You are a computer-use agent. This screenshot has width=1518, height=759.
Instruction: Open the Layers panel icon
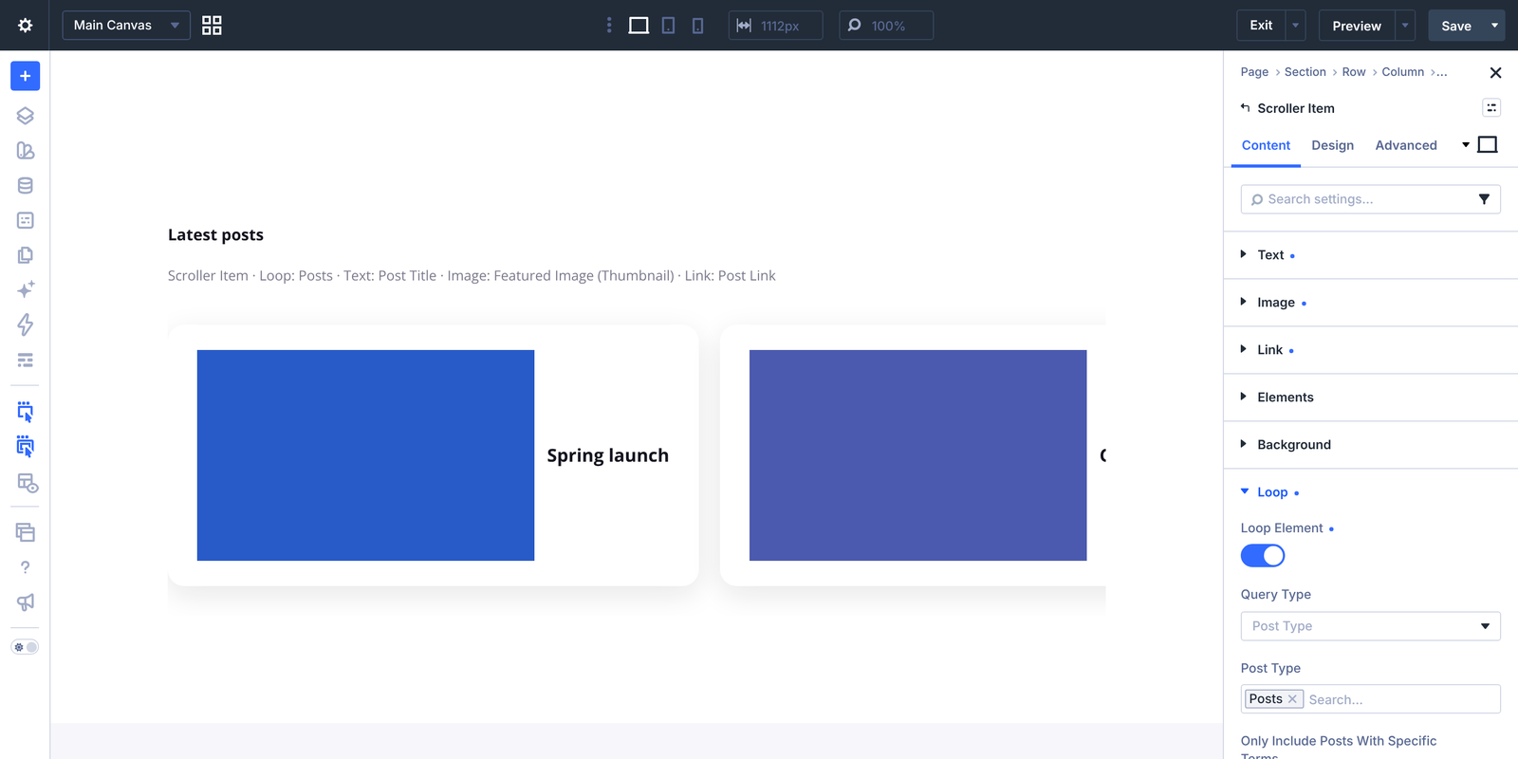26,116
